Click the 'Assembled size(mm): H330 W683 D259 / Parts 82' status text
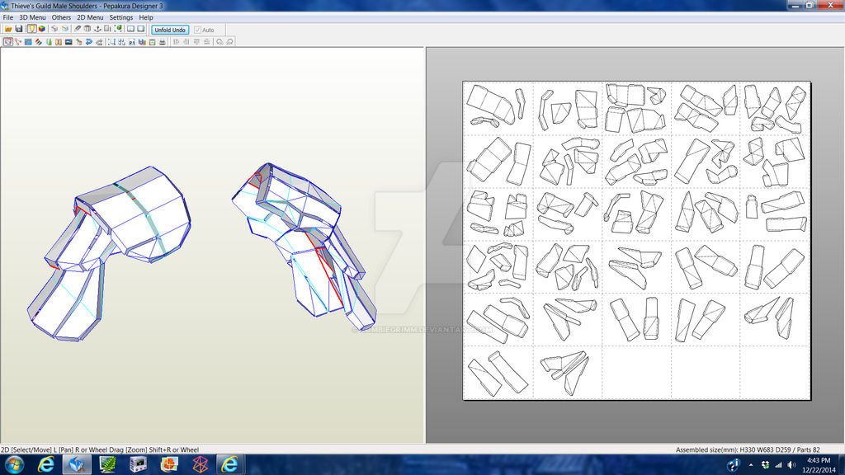845x475 pixels. point(748,449)
